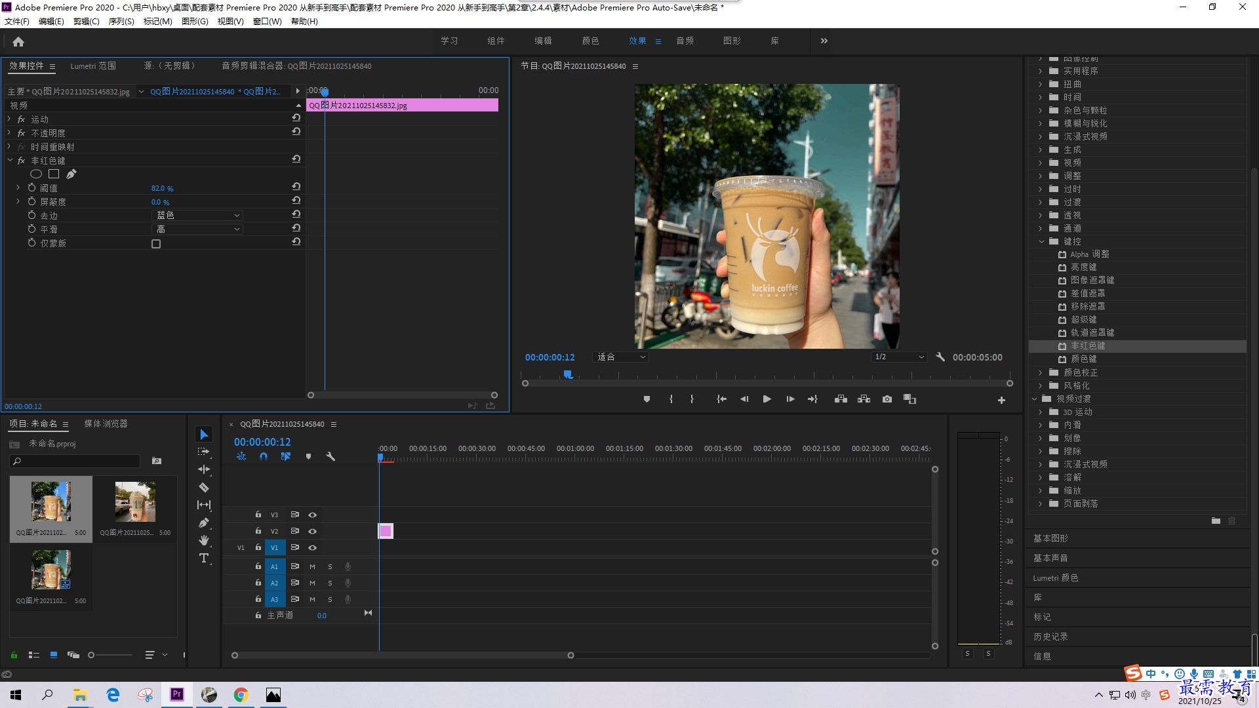Image resolution: width=1259 pixels, height=708 pixels.
Task: Select the Pen tool in tools panel
Action: coord(204,522)
